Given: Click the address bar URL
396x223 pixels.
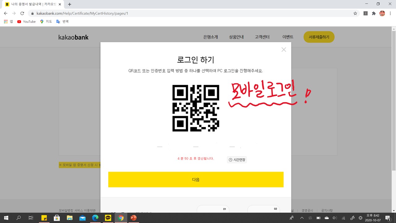Looking at the screenshot, I should point(82,13).
